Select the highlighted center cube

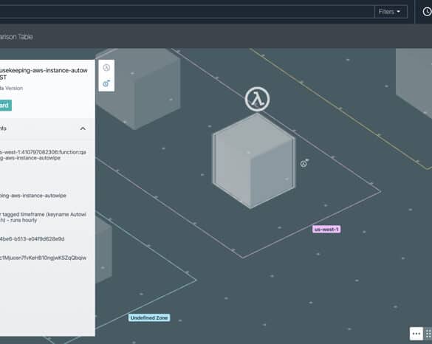[x=253, y=161]
